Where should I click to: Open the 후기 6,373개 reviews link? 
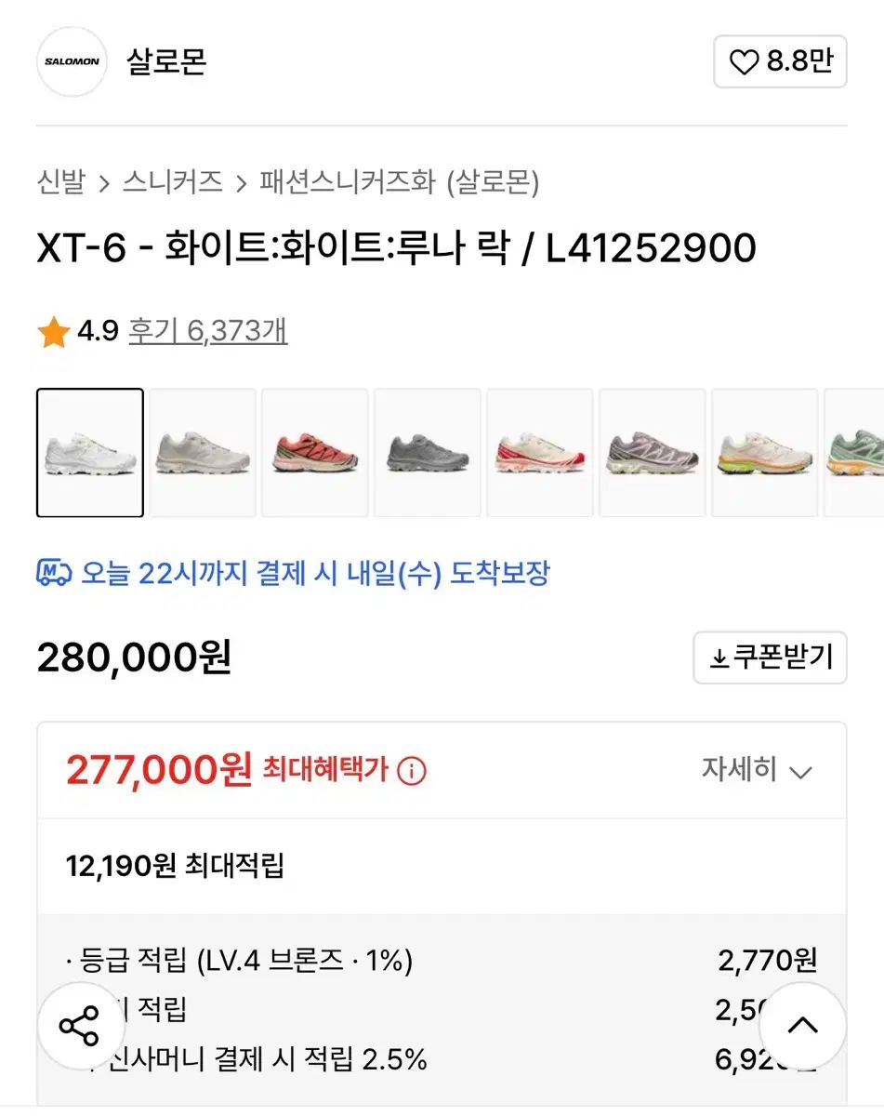[x=207, y=331]
